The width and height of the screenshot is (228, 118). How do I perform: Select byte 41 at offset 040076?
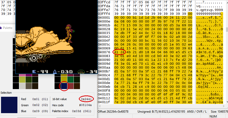116,52
